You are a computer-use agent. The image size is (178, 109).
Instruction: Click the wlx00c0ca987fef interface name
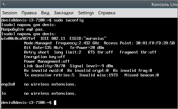pos(18,38)
